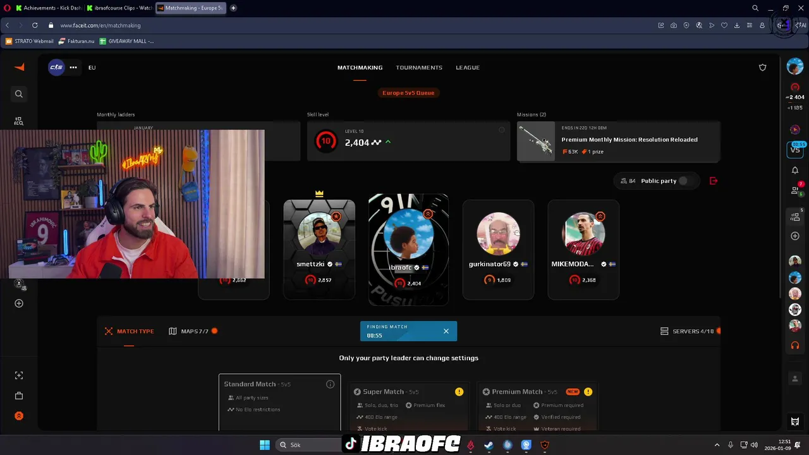Image resolution: width=809 pixels, height=455 pixels.
Task: Open the Servers 4/10 tab
Action: coord(690,331)
